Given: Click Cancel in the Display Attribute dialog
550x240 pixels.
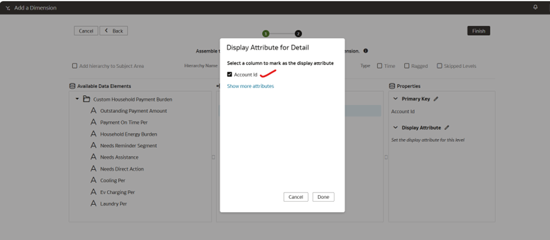Looking at the screenshot, I should tap(295, 197).
